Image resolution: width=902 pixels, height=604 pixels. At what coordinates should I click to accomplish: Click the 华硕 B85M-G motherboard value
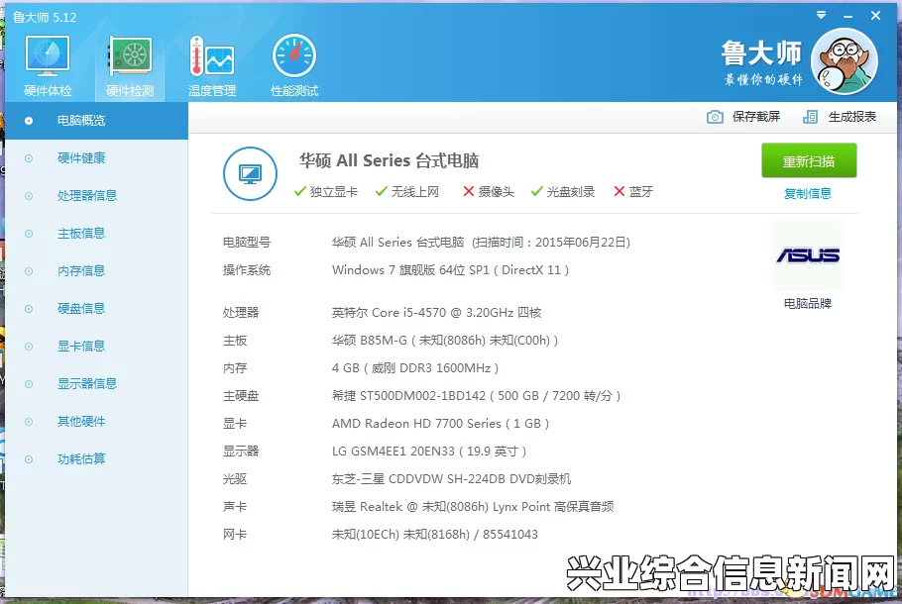[445, 341]
